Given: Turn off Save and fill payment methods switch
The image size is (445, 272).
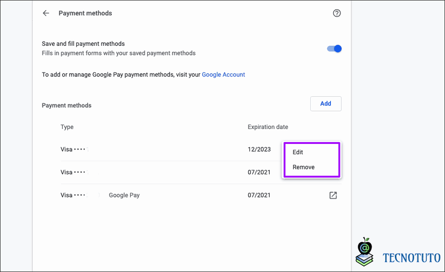Looking at the screenshot, I should point(334,49).
